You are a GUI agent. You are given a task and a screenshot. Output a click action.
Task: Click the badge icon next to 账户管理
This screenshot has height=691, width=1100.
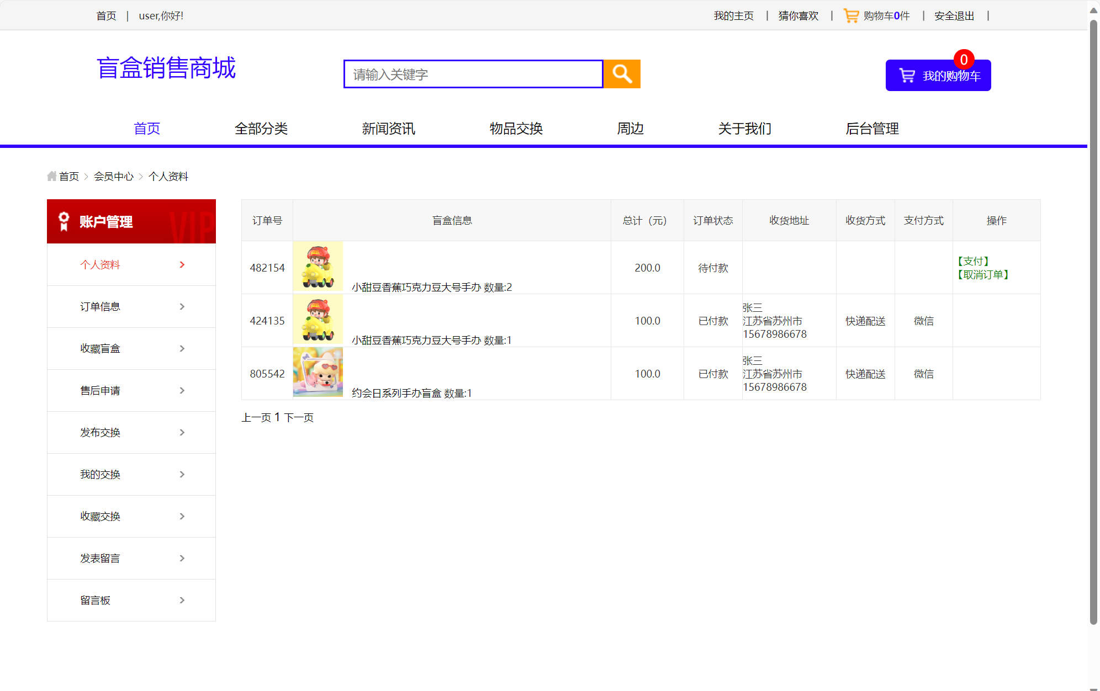click(63, 222)
